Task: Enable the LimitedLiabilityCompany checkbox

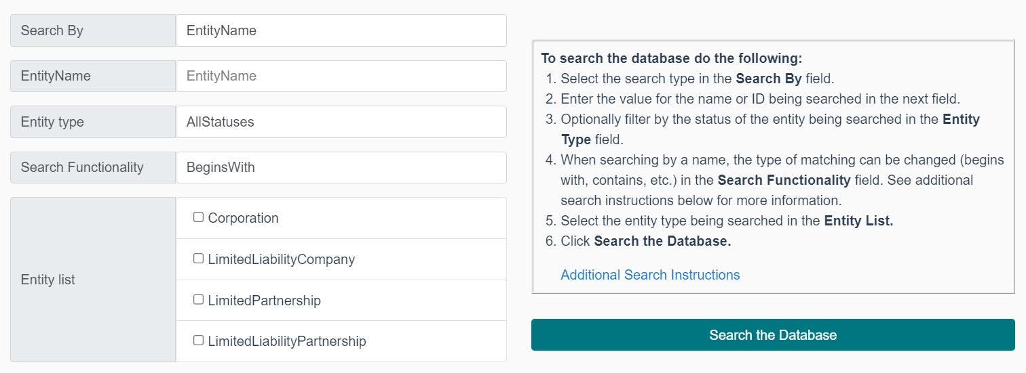Action: point(198,259)
